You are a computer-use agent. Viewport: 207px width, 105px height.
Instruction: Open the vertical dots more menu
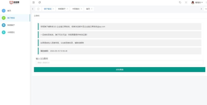[x=206, y=2]
